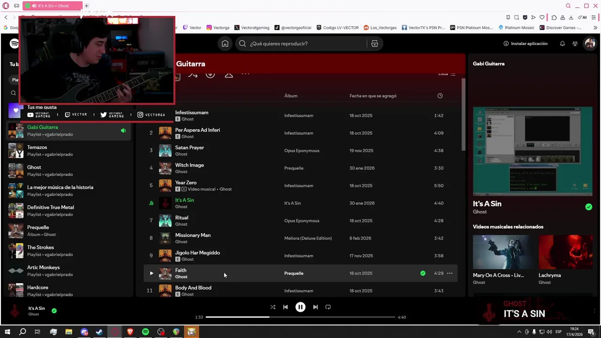This screenshot has height=338, width=601.
Task: Open Definitive True Metal playlist
Action: [x=69, y=211]
